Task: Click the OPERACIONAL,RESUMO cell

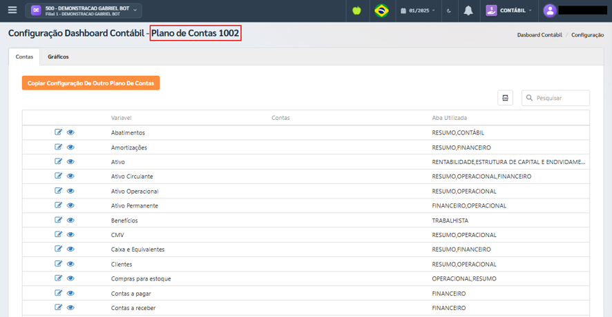Action: (464, 279)
